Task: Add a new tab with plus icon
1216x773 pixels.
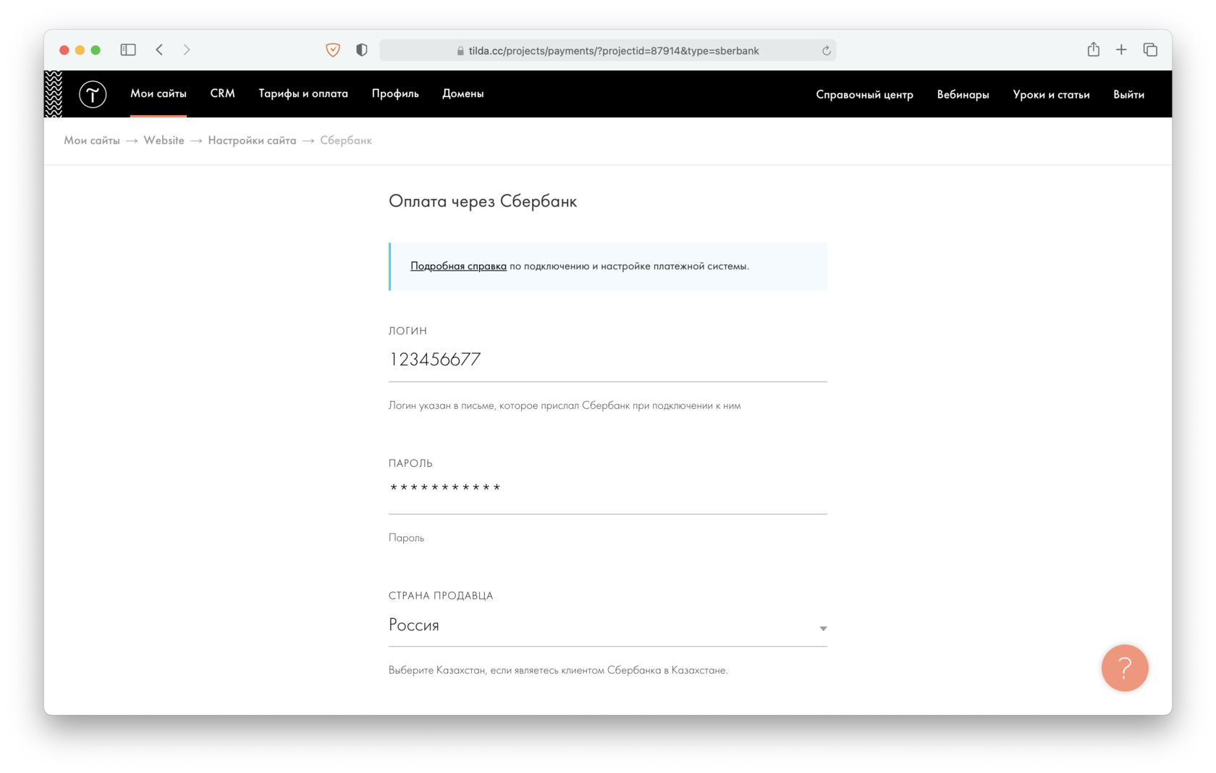Action: (x=1121, y=50)
